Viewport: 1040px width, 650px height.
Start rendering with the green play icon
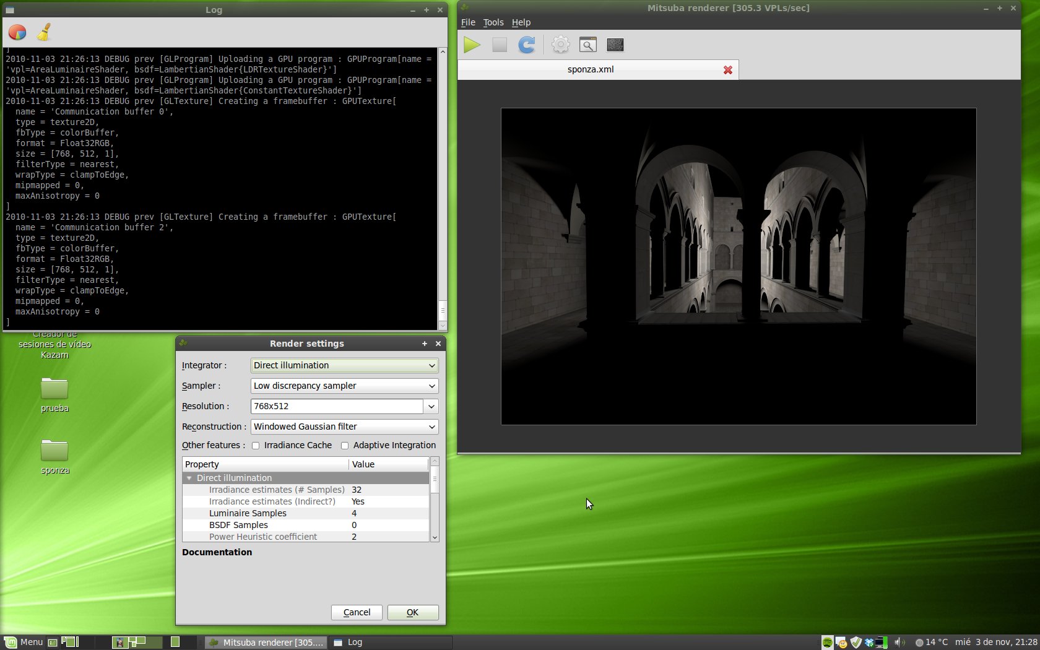coord(472,45)
